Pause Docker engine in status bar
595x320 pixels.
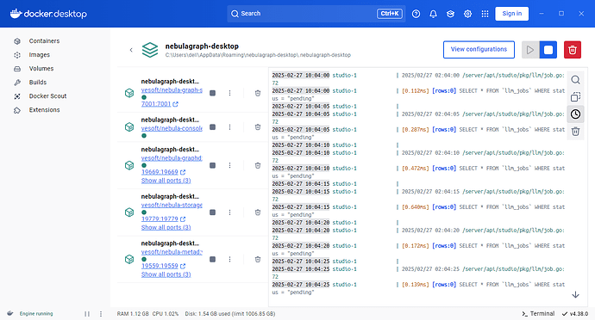tap(87, 314)
